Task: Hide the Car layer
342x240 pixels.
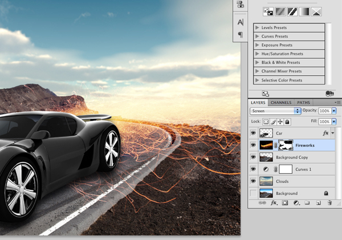Action: point(253,133)
